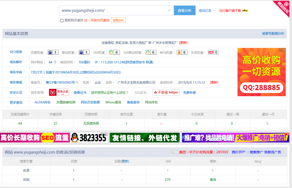The height and width of the screenshot is (188, 292).
Task: Click the 免费申请 SSL link
Action: [x=189, y=93]
